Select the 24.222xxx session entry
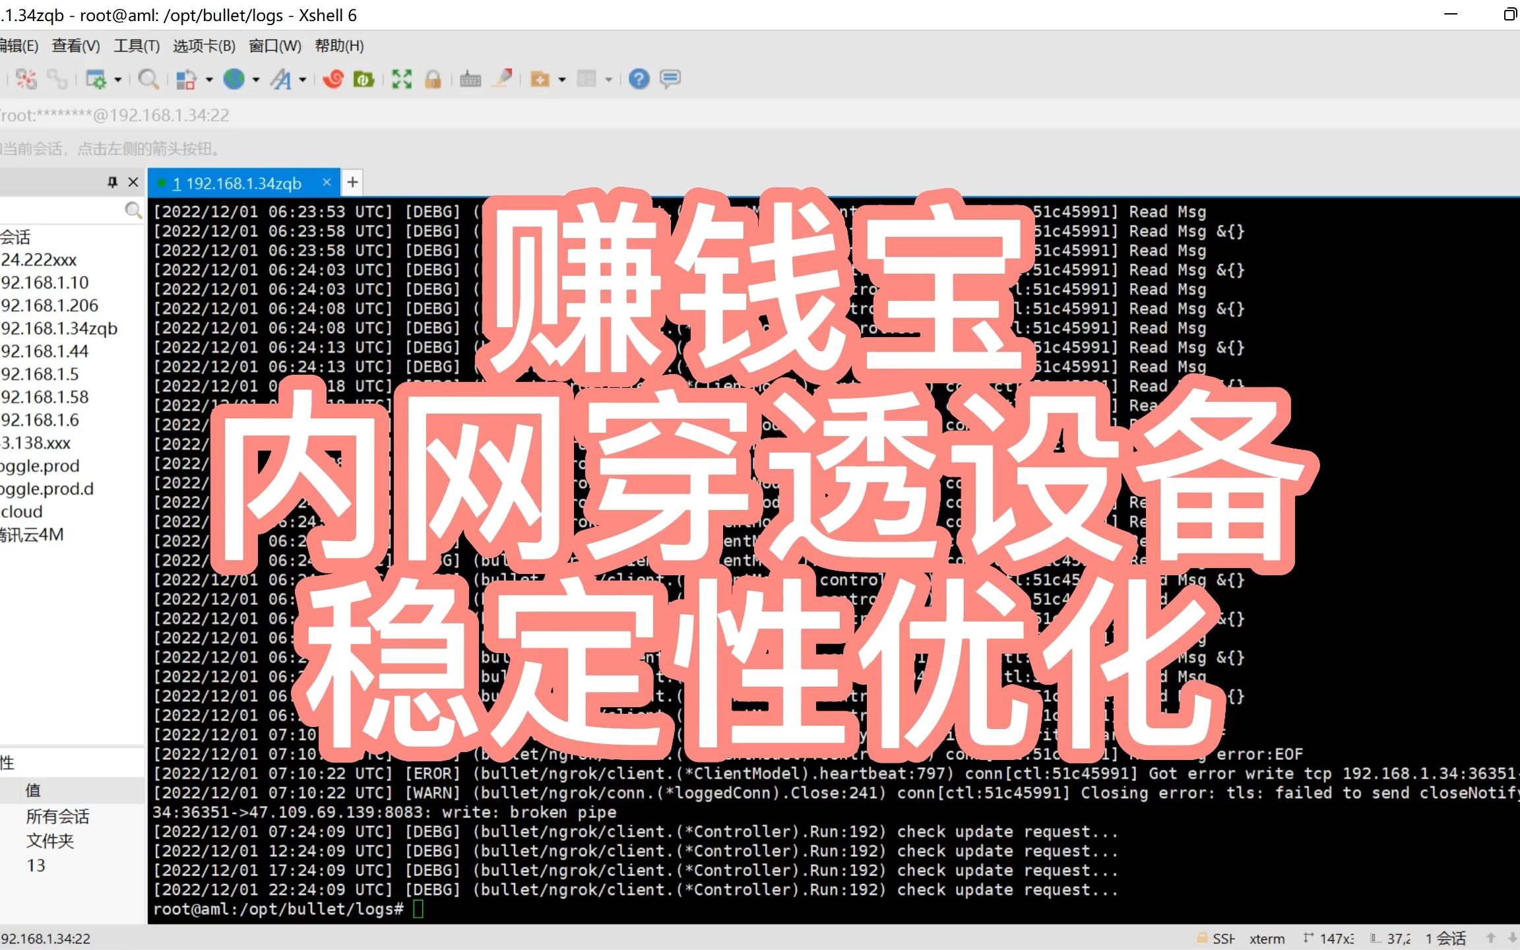 [x=38, y=260]
